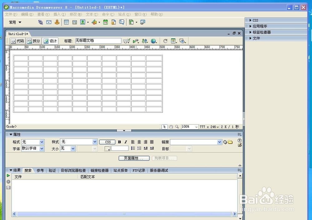
Task: Insert a Comment from toolbar
Action: click(122, 22)
